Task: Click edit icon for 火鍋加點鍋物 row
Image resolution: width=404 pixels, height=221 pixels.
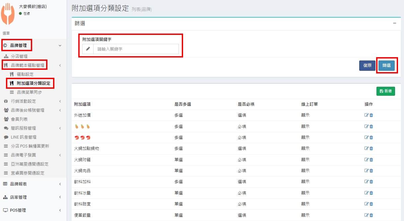Action: 367,149
